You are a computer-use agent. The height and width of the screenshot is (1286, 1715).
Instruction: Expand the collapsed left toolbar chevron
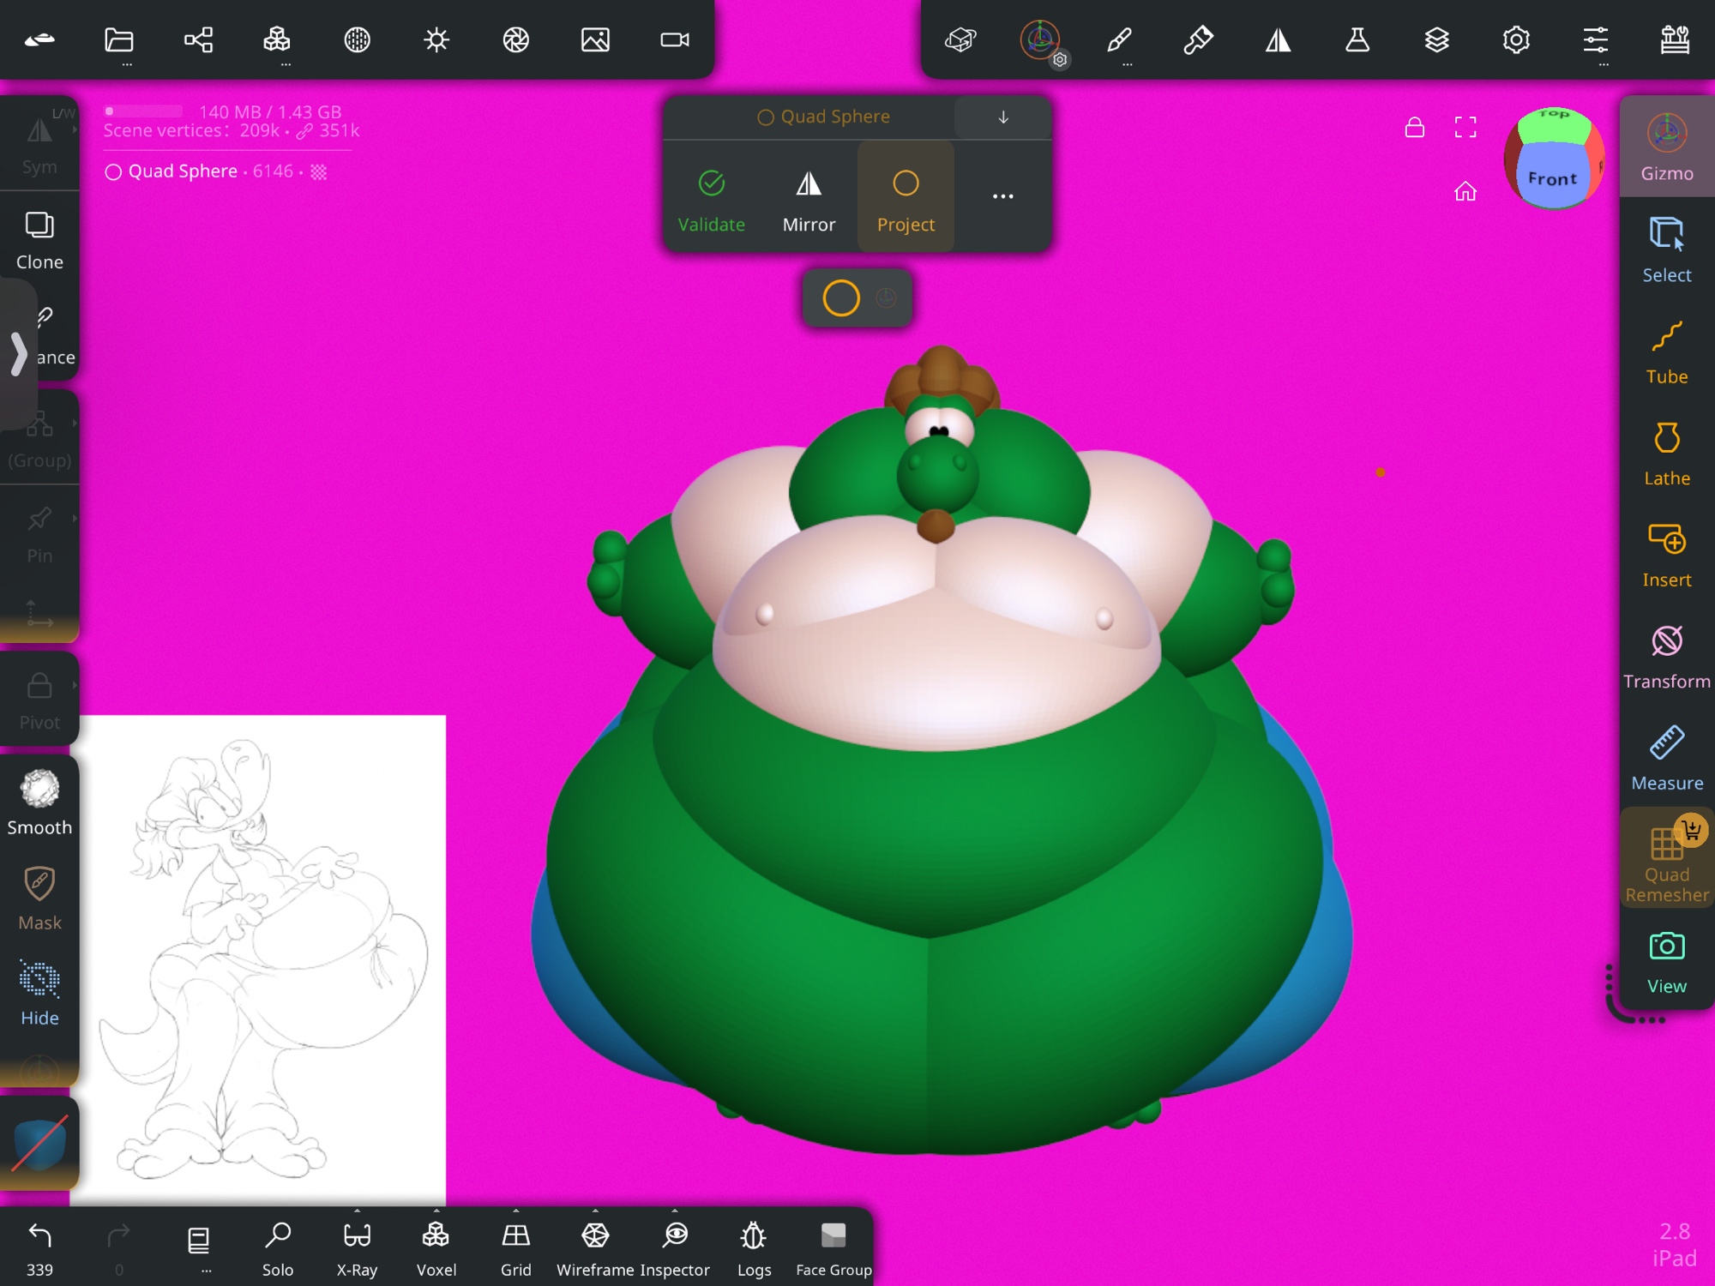click(18, 353)
